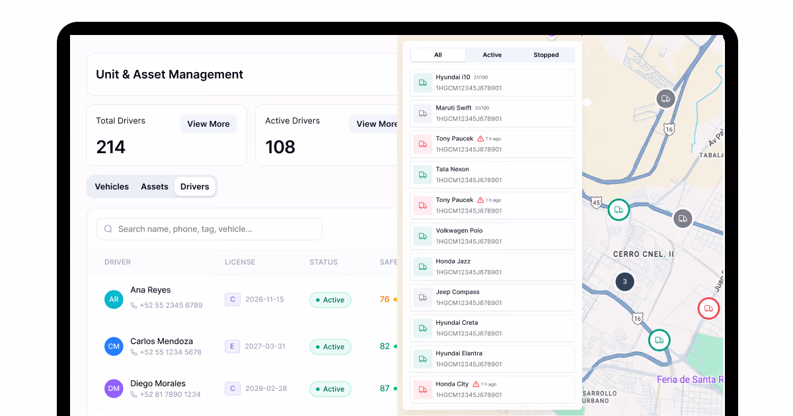Image resolution: width=793 pixels, height=416 pixels.
Task: Click the LICENSE column header
Action: pyautogui.click(x=240, y=262)
